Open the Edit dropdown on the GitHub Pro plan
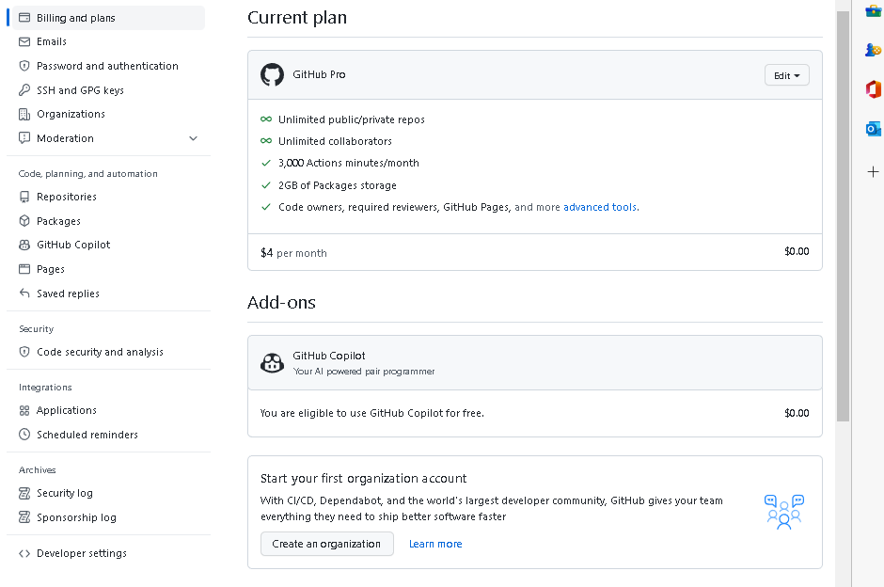 pos(786,74)
